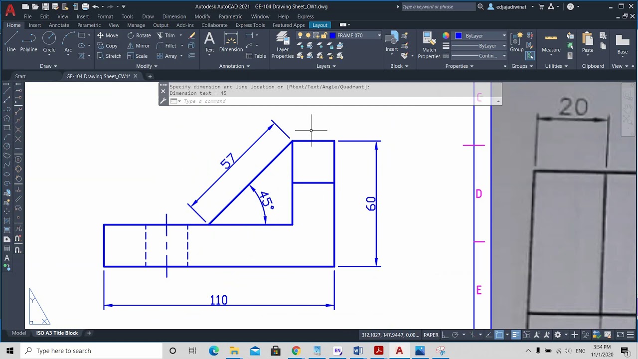Activate the Polyline tool
Viewport: 638px width, 359px height.
[x=28, y=42]
